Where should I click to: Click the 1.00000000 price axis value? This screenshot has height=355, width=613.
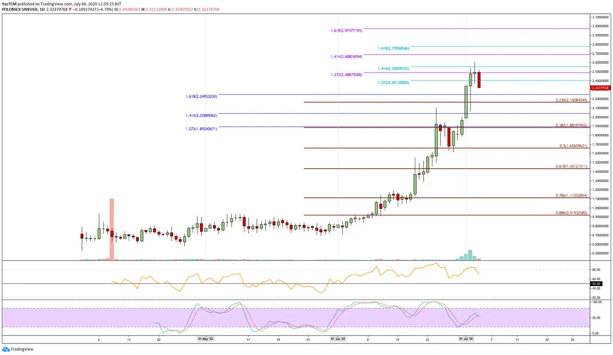click(600, 208)
